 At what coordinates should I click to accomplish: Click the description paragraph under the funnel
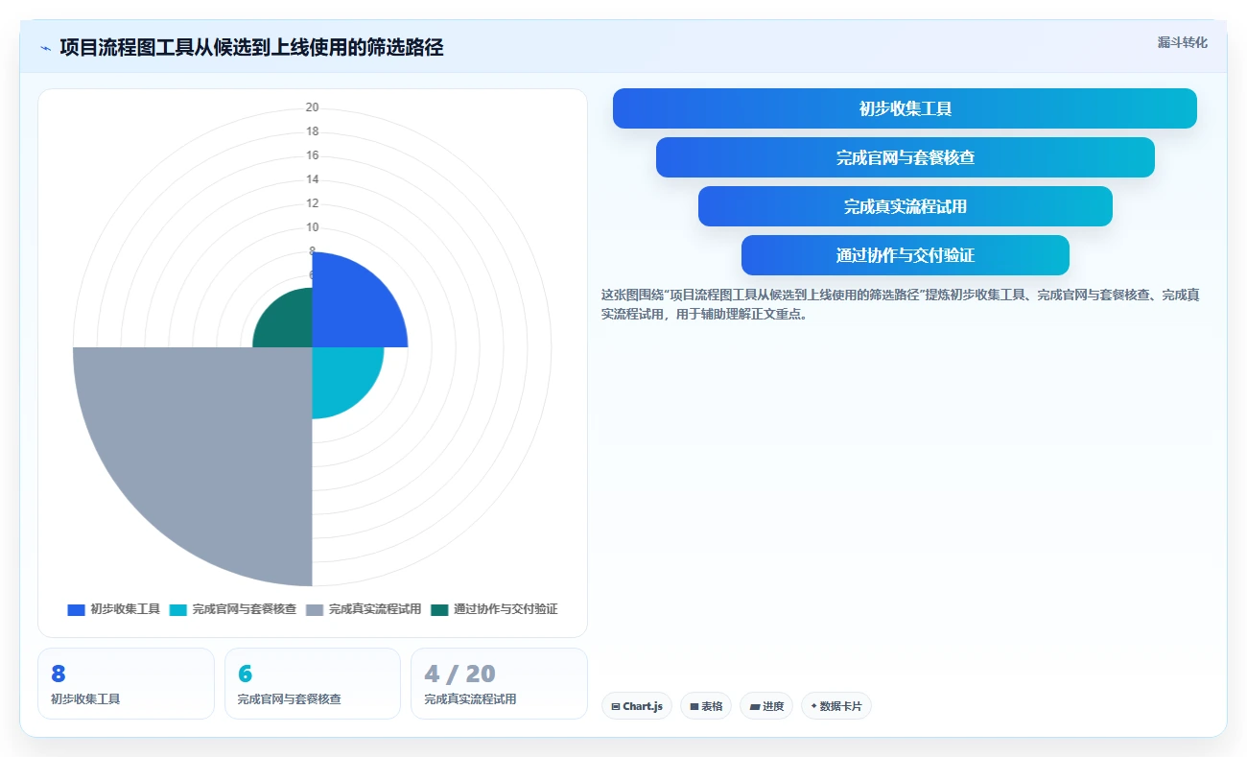(900, 304)
